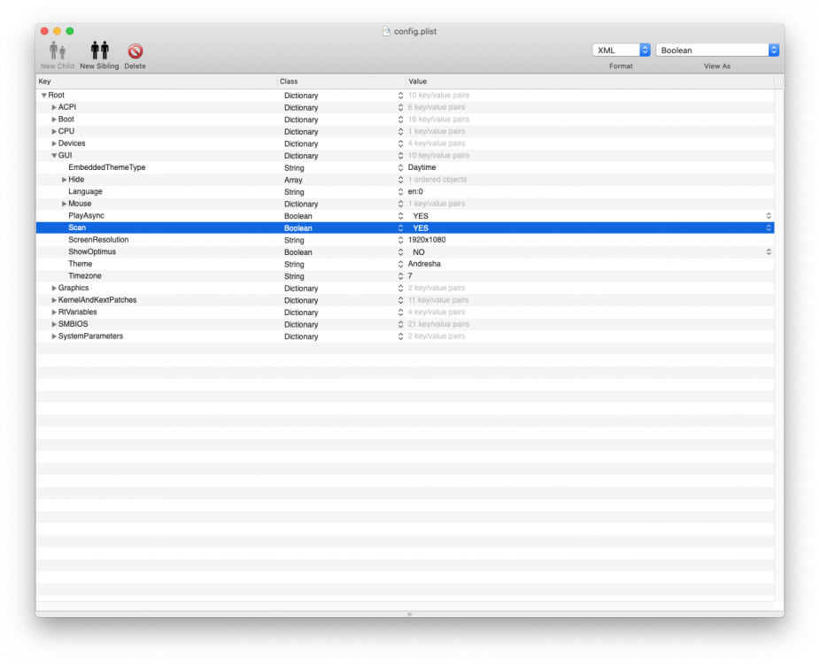Collapse the Root disclosure triangle
The height and width of the screenshot is (664, 820).
(x=44, y=96)
